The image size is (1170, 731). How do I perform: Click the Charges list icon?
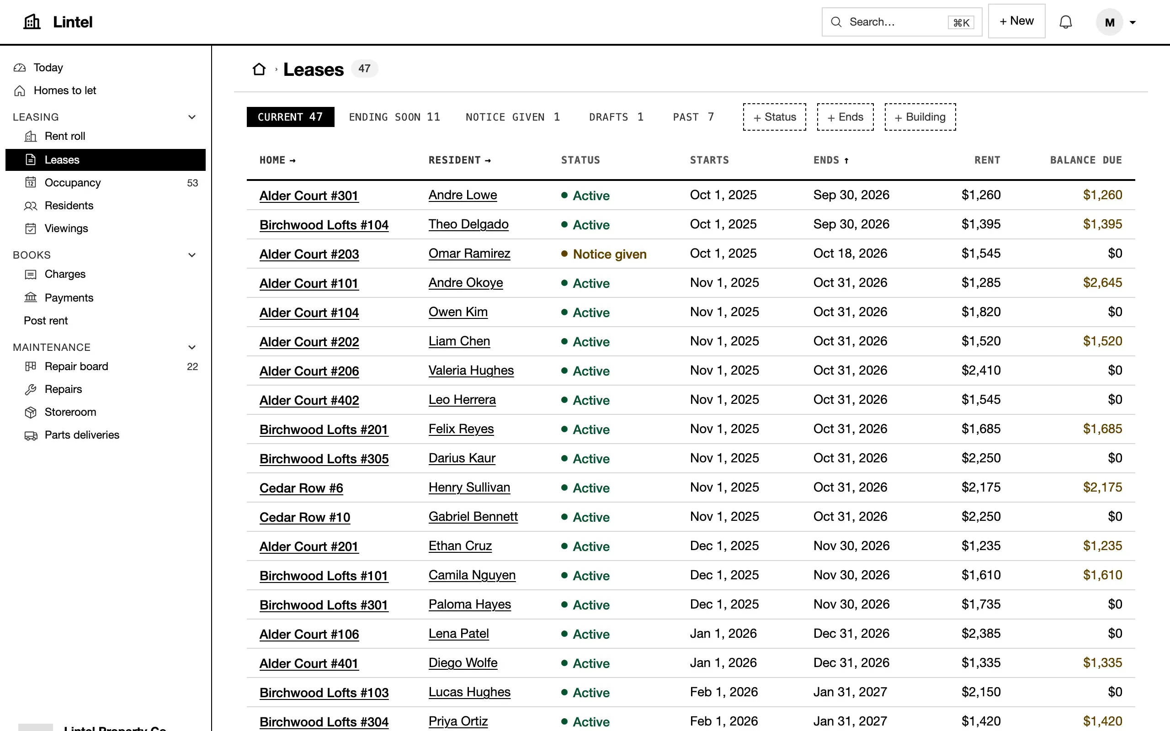click(x=31, y=275)
